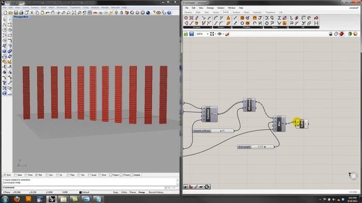This screenshot has width=362, height=203.
Task: Open the dropdown arrow beside Zoom Extents icon
Action: pyautogui.click(x=216, y=34)
